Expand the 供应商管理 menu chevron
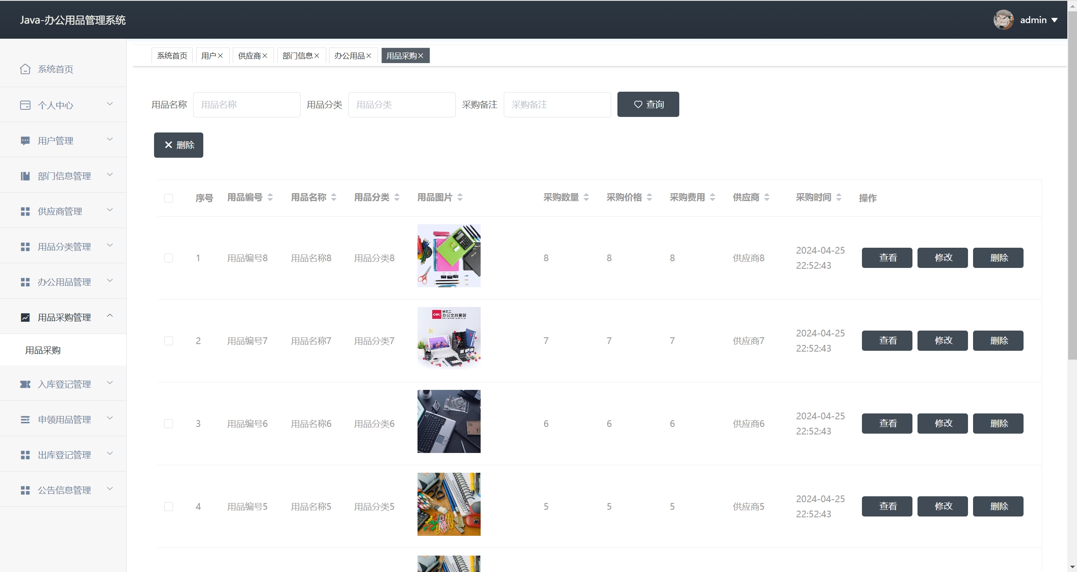This screenshot has width=1077, height=572. (x=110, y=210)
